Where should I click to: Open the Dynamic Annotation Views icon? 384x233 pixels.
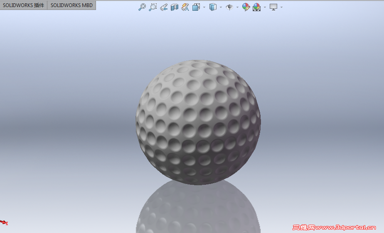[185, 7]
